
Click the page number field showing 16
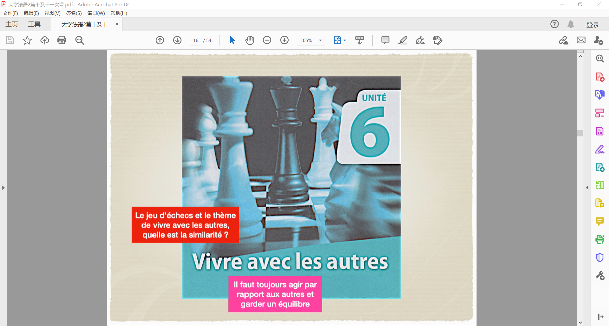(x=196, y=41)
